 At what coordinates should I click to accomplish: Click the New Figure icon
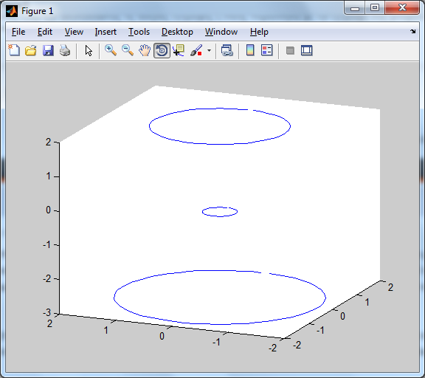point(14,50)
